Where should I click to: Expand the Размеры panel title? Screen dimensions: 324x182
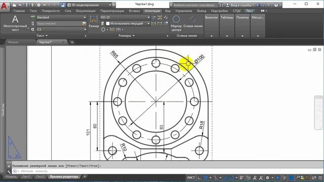tap(127, 36)
